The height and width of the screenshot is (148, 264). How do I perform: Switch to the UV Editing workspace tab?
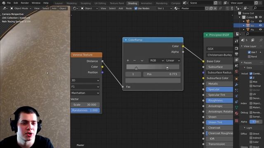[100, 3]
